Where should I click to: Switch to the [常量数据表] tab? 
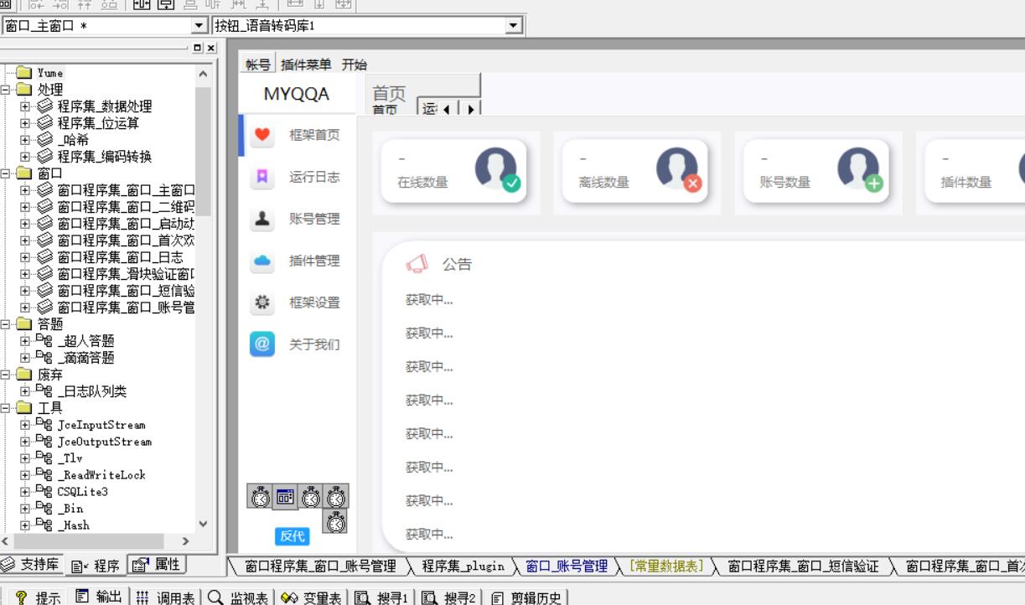point(667,566)
